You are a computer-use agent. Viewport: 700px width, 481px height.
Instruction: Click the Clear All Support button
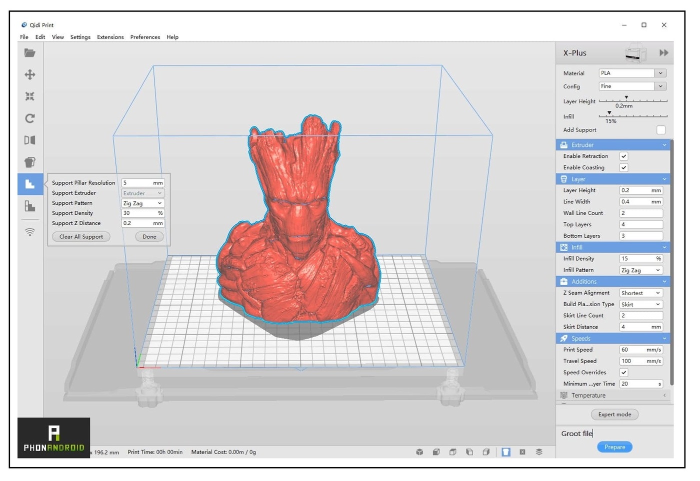pyautogui.click(x=81, y=237)
